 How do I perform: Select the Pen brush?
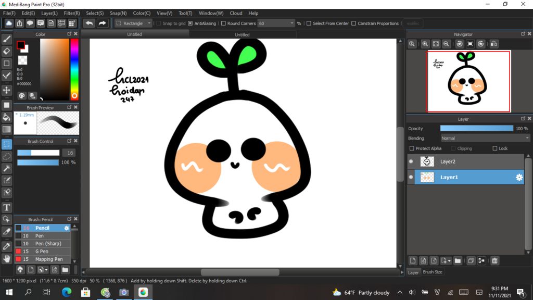pos(43,236)
